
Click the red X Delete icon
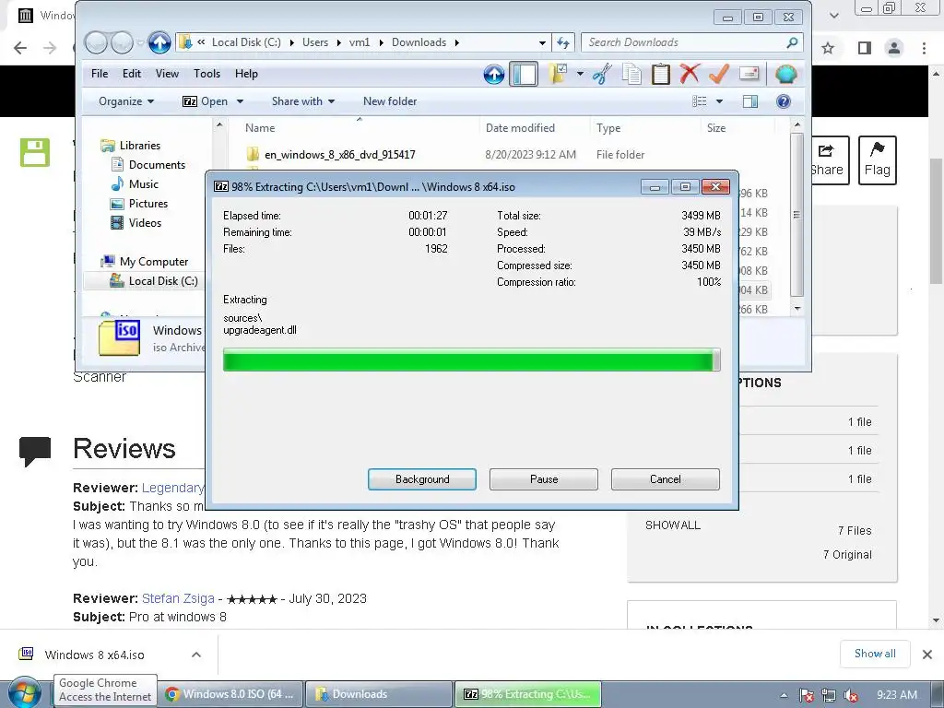point(690,74)
